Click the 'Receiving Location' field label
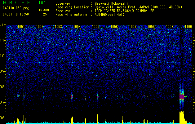 72,7
